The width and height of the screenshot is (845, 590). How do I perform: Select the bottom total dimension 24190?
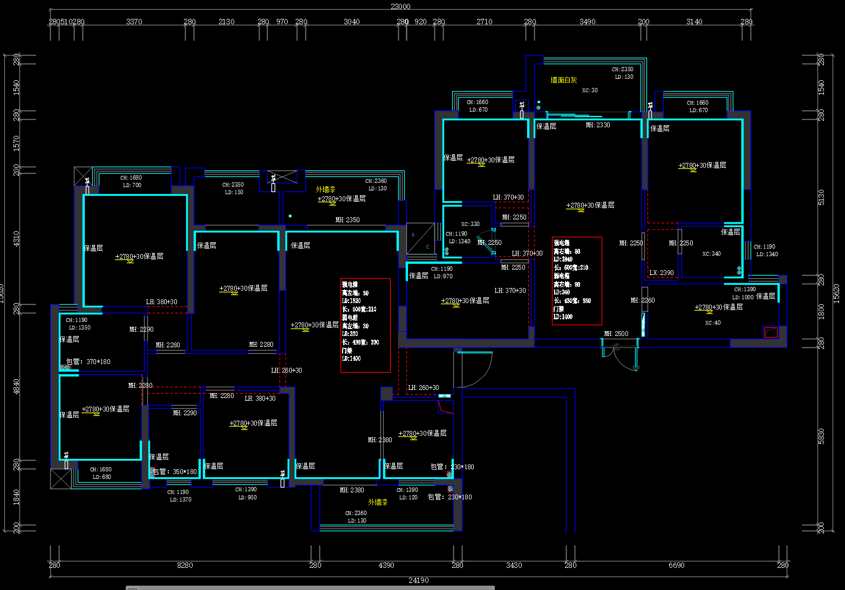(x=418, y=580)
